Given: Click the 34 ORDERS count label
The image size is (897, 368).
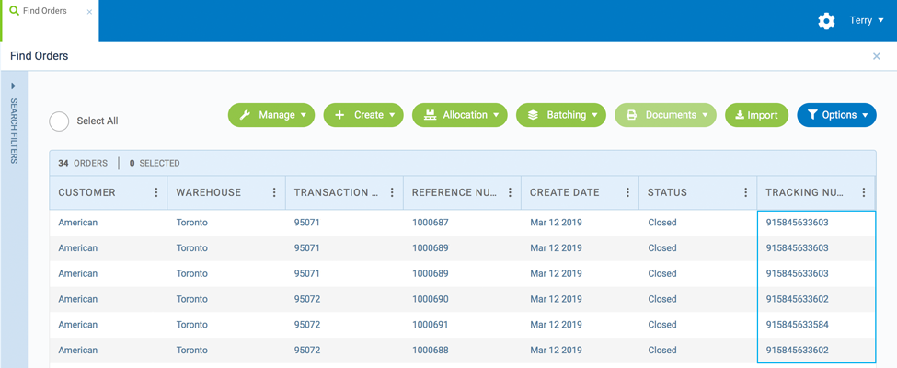Looking at the screenshot, I should tap(83, 163).
